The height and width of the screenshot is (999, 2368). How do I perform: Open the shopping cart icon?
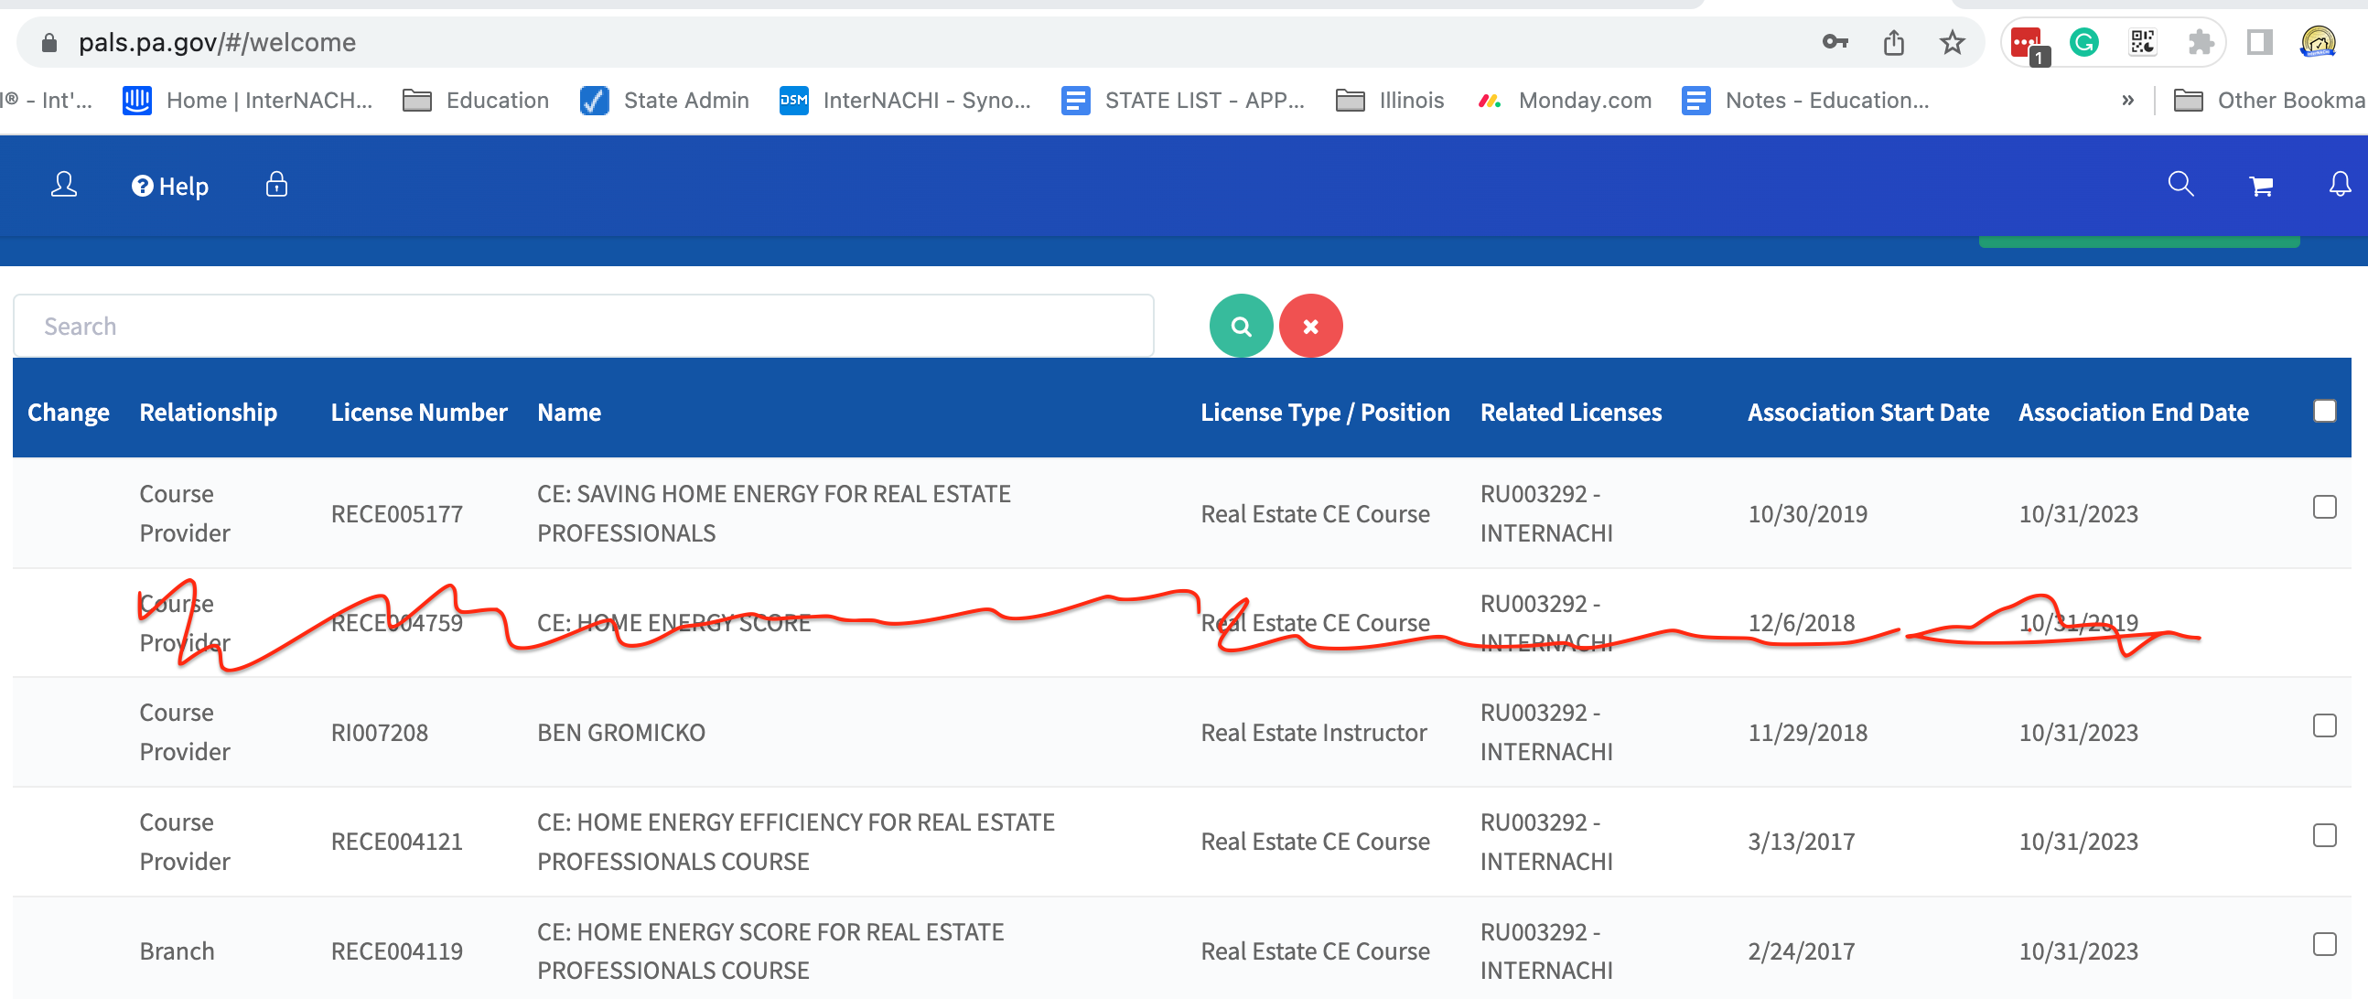click(2260, 187)
